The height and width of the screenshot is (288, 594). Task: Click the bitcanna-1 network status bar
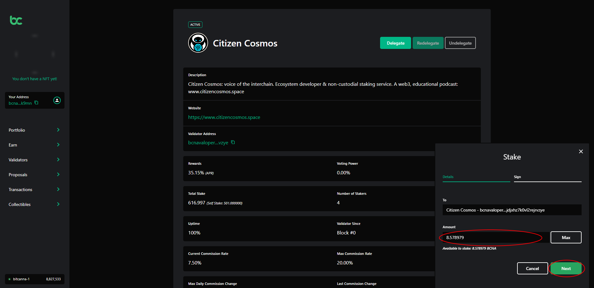point(35,279)
